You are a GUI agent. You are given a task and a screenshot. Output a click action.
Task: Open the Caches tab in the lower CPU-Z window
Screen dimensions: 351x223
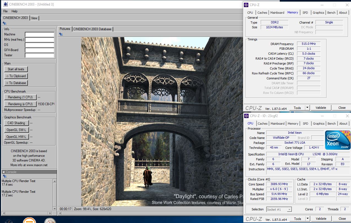(x=263, y=124)
